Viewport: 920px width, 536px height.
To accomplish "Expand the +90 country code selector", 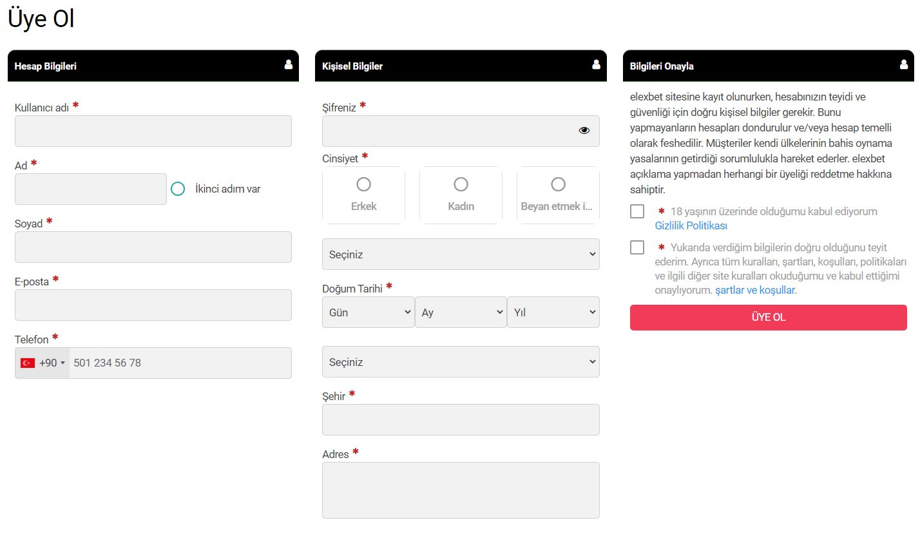I will pyautogui.click(x=52, y=363).
